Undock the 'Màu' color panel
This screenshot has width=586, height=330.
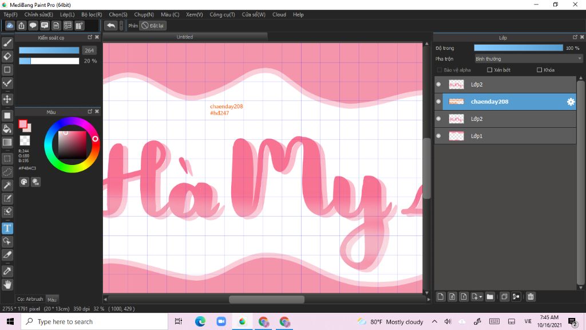[90, 112]
